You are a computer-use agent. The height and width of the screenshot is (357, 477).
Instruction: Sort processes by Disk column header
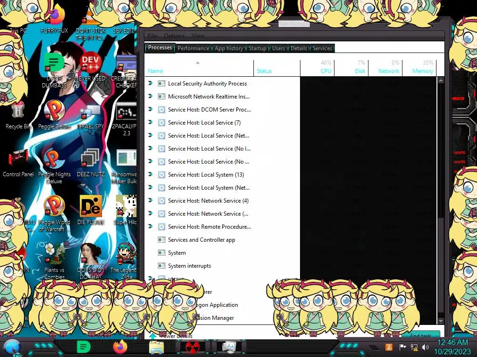click(x=351, y=68)
